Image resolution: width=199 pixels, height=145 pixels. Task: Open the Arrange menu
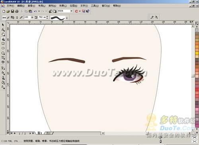pyautogui.click(x=52, y=6)
